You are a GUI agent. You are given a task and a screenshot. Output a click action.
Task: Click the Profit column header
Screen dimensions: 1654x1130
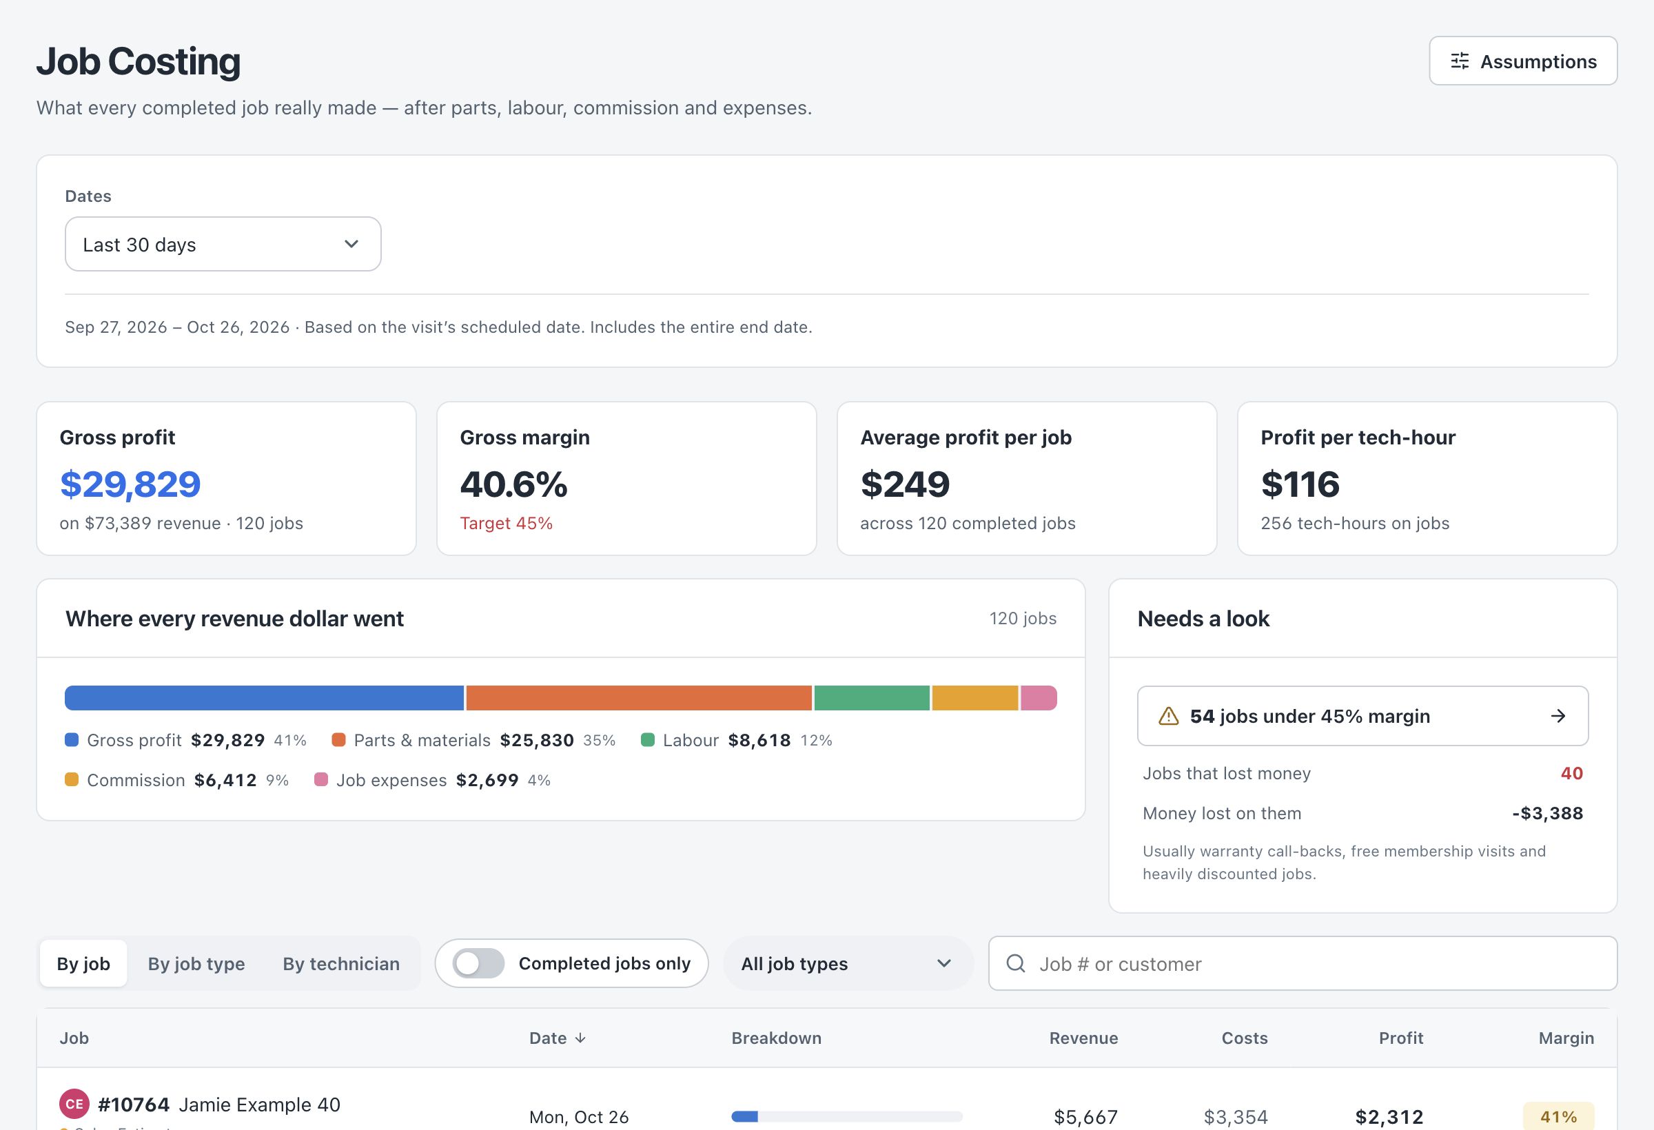coord(1400,1038)
